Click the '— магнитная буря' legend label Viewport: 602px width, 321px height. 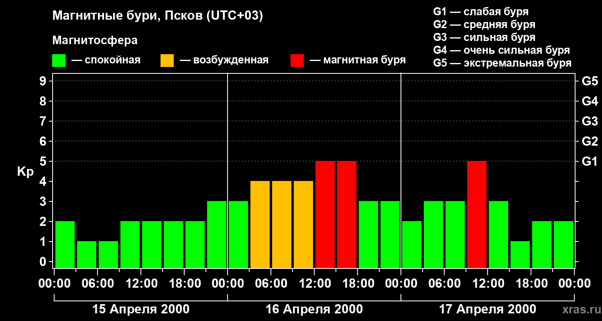358,60
